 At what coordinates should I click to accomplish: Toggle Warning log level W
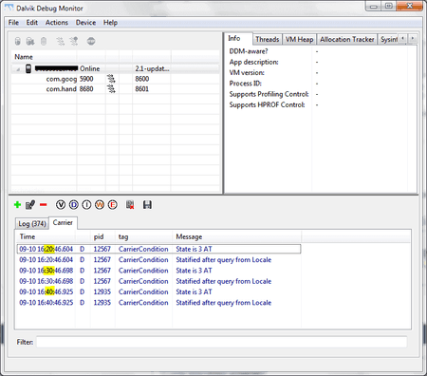(x=100, y=205)
